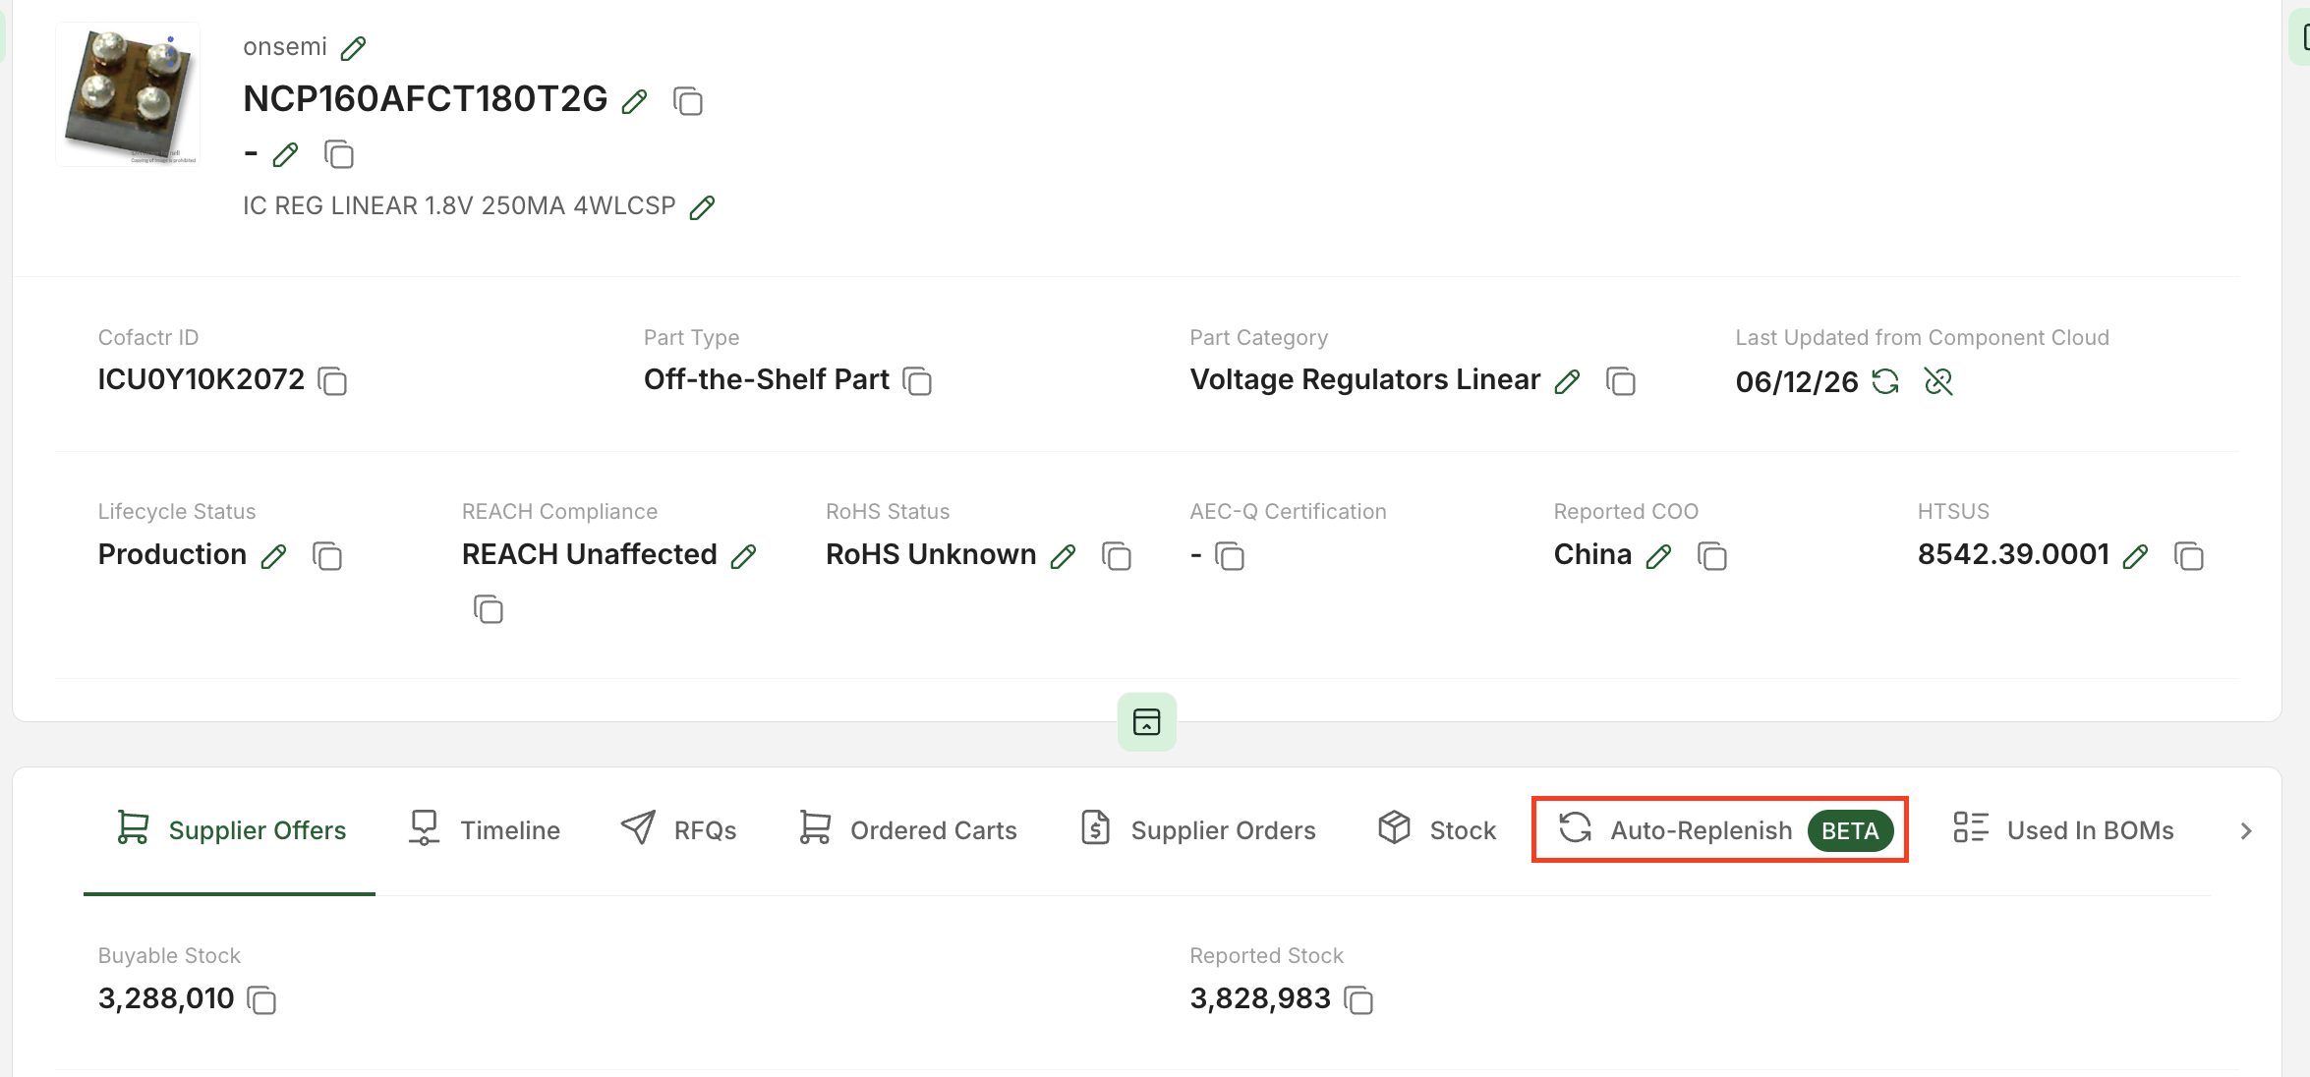This screenshot has height=1077, width=2310.
Task: Copy HTSUS code 8542.39.0001
Action: click(x=2189, y=555)
